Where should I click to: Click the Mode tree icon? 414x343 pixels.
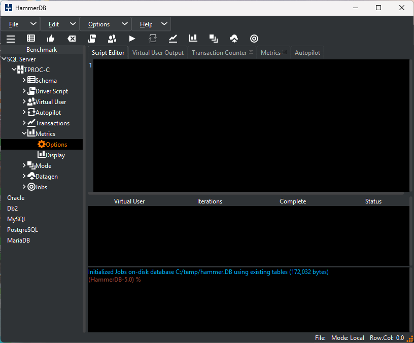pyautogui.click(x=31, y=165)
